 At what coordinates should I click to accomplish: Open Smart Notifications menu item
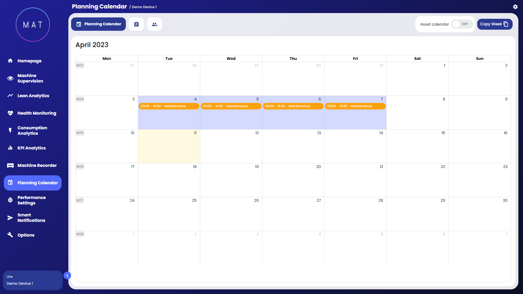(x=31, y=218)
